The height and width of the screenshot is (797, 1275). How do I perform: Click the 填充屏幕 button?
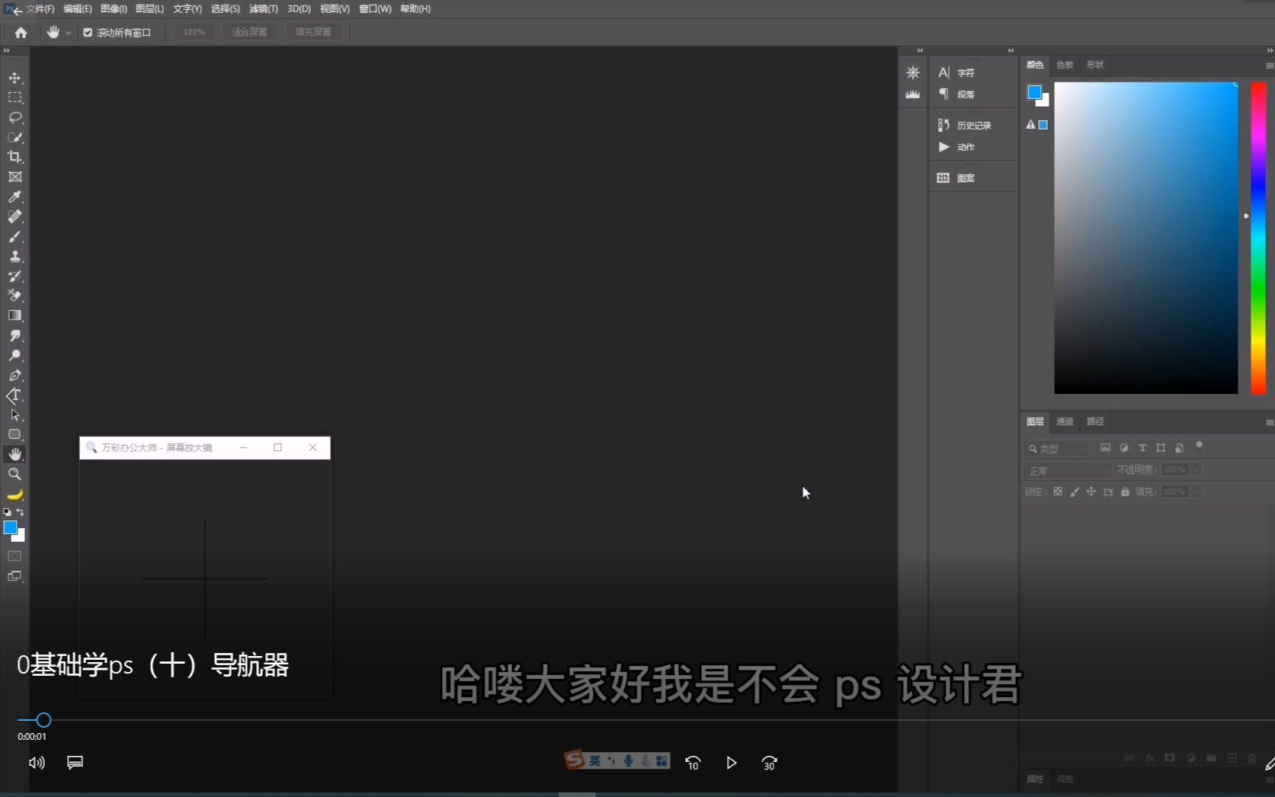313,32
